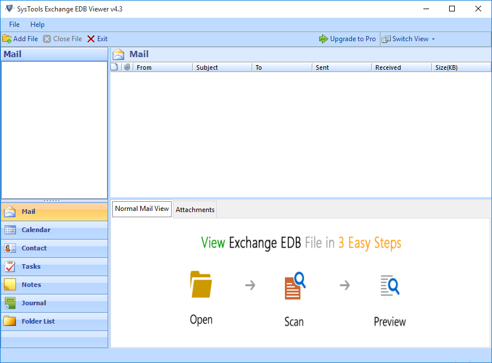Switch to the Folder List section

point(54,321)
